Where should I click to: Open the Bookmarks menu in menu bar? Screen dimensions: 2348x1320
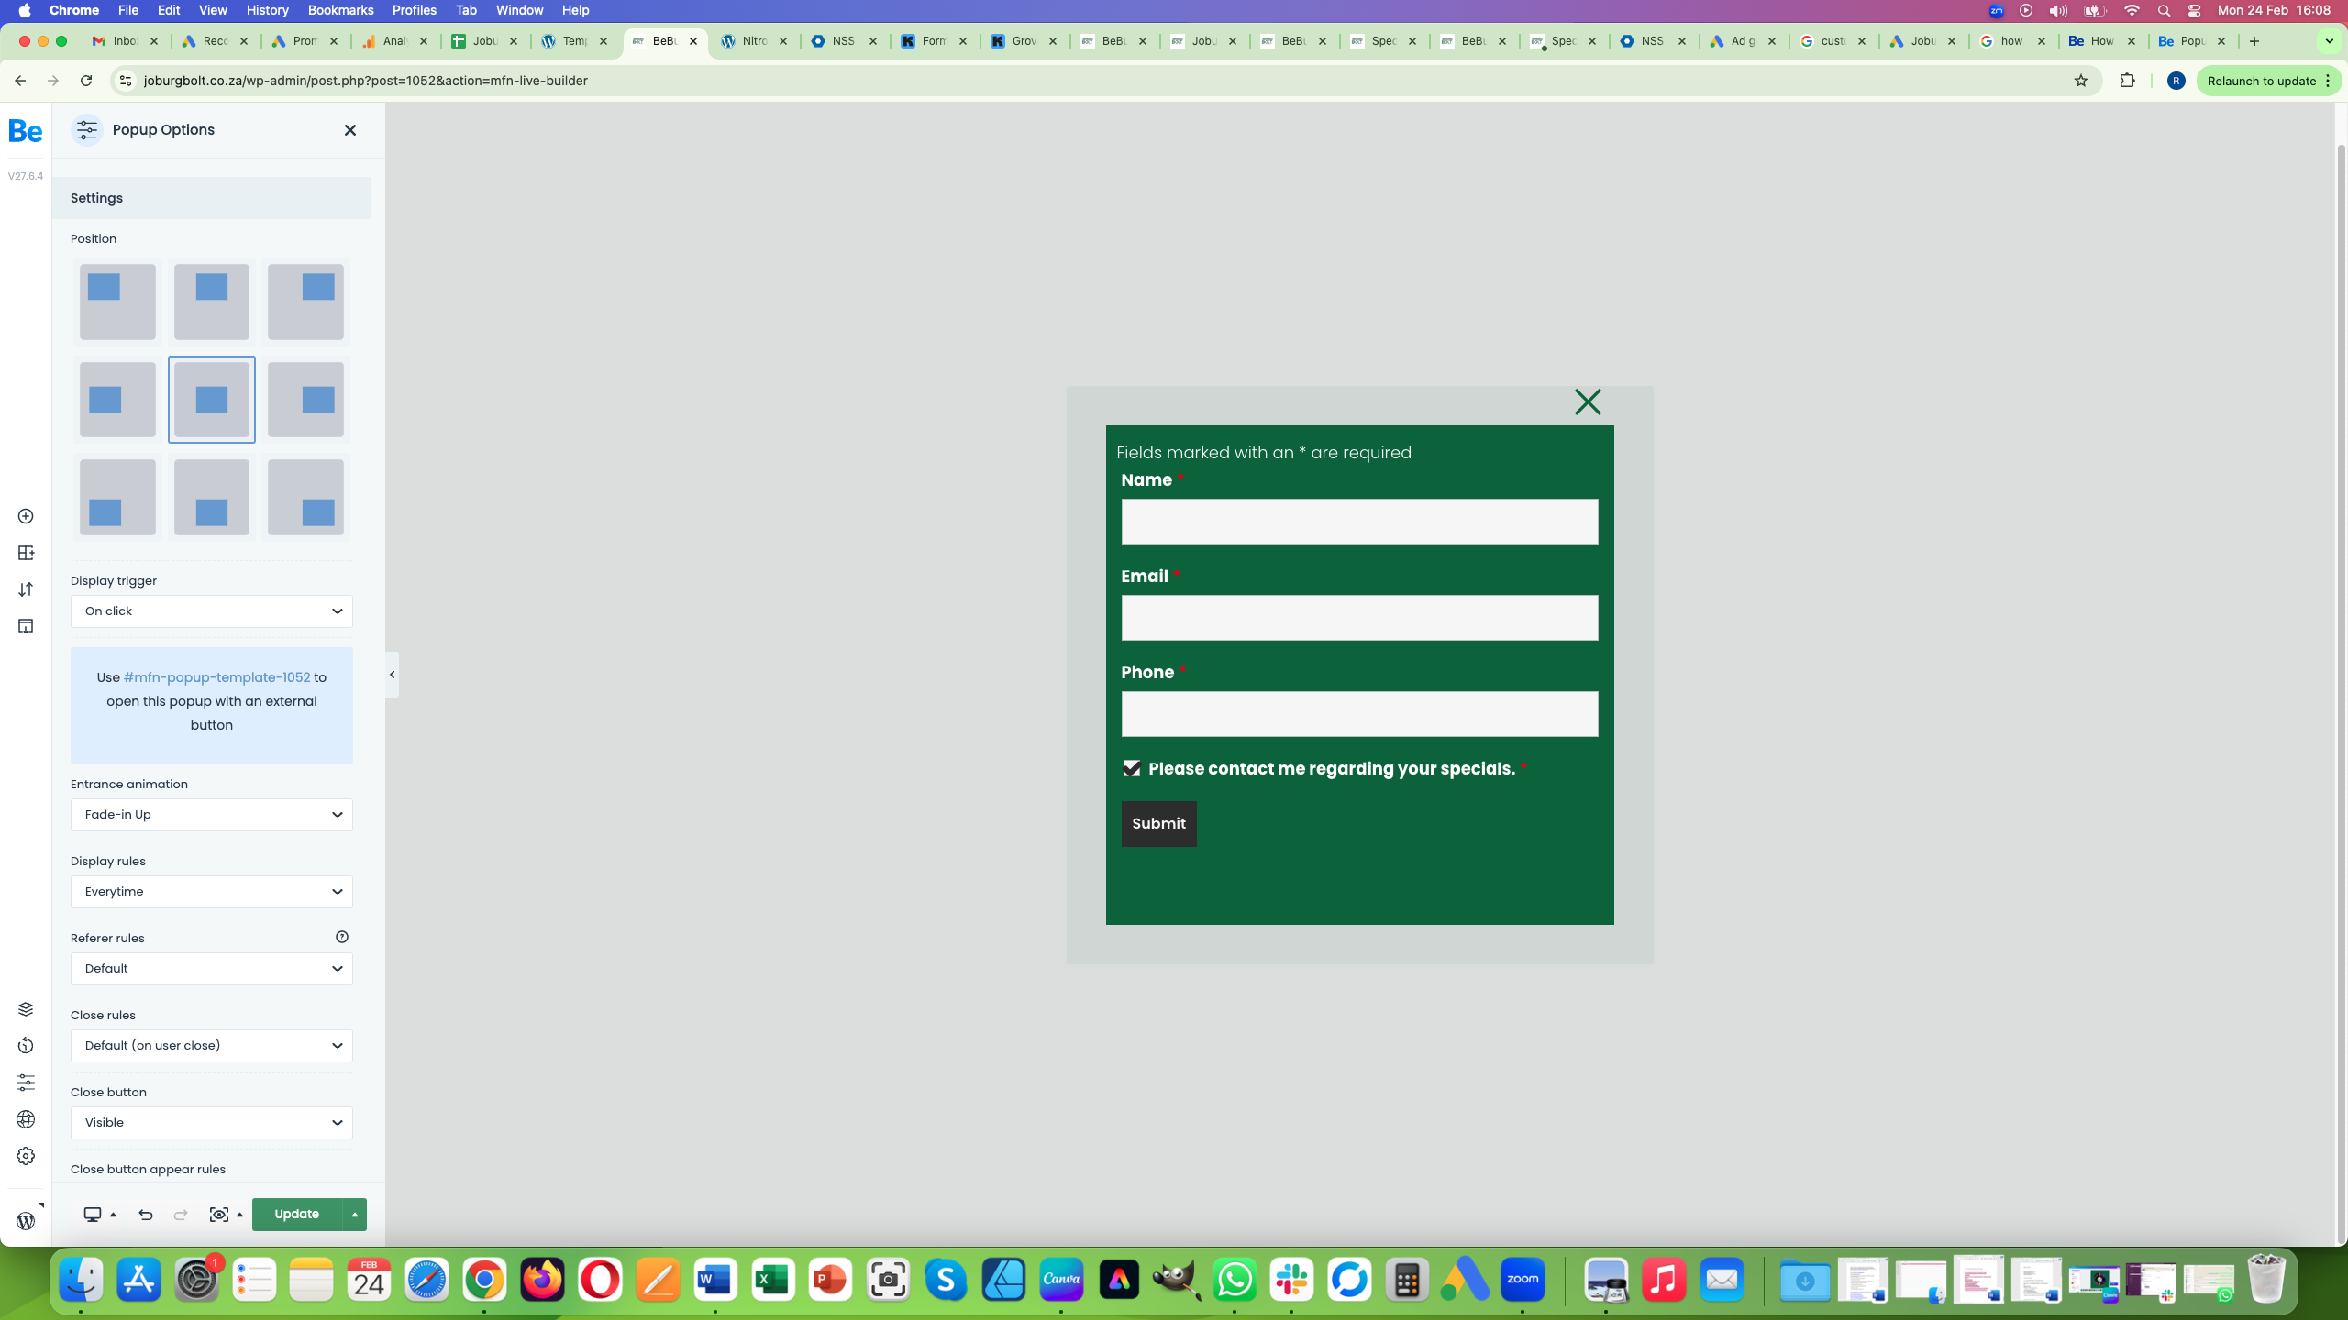point(340,10)
